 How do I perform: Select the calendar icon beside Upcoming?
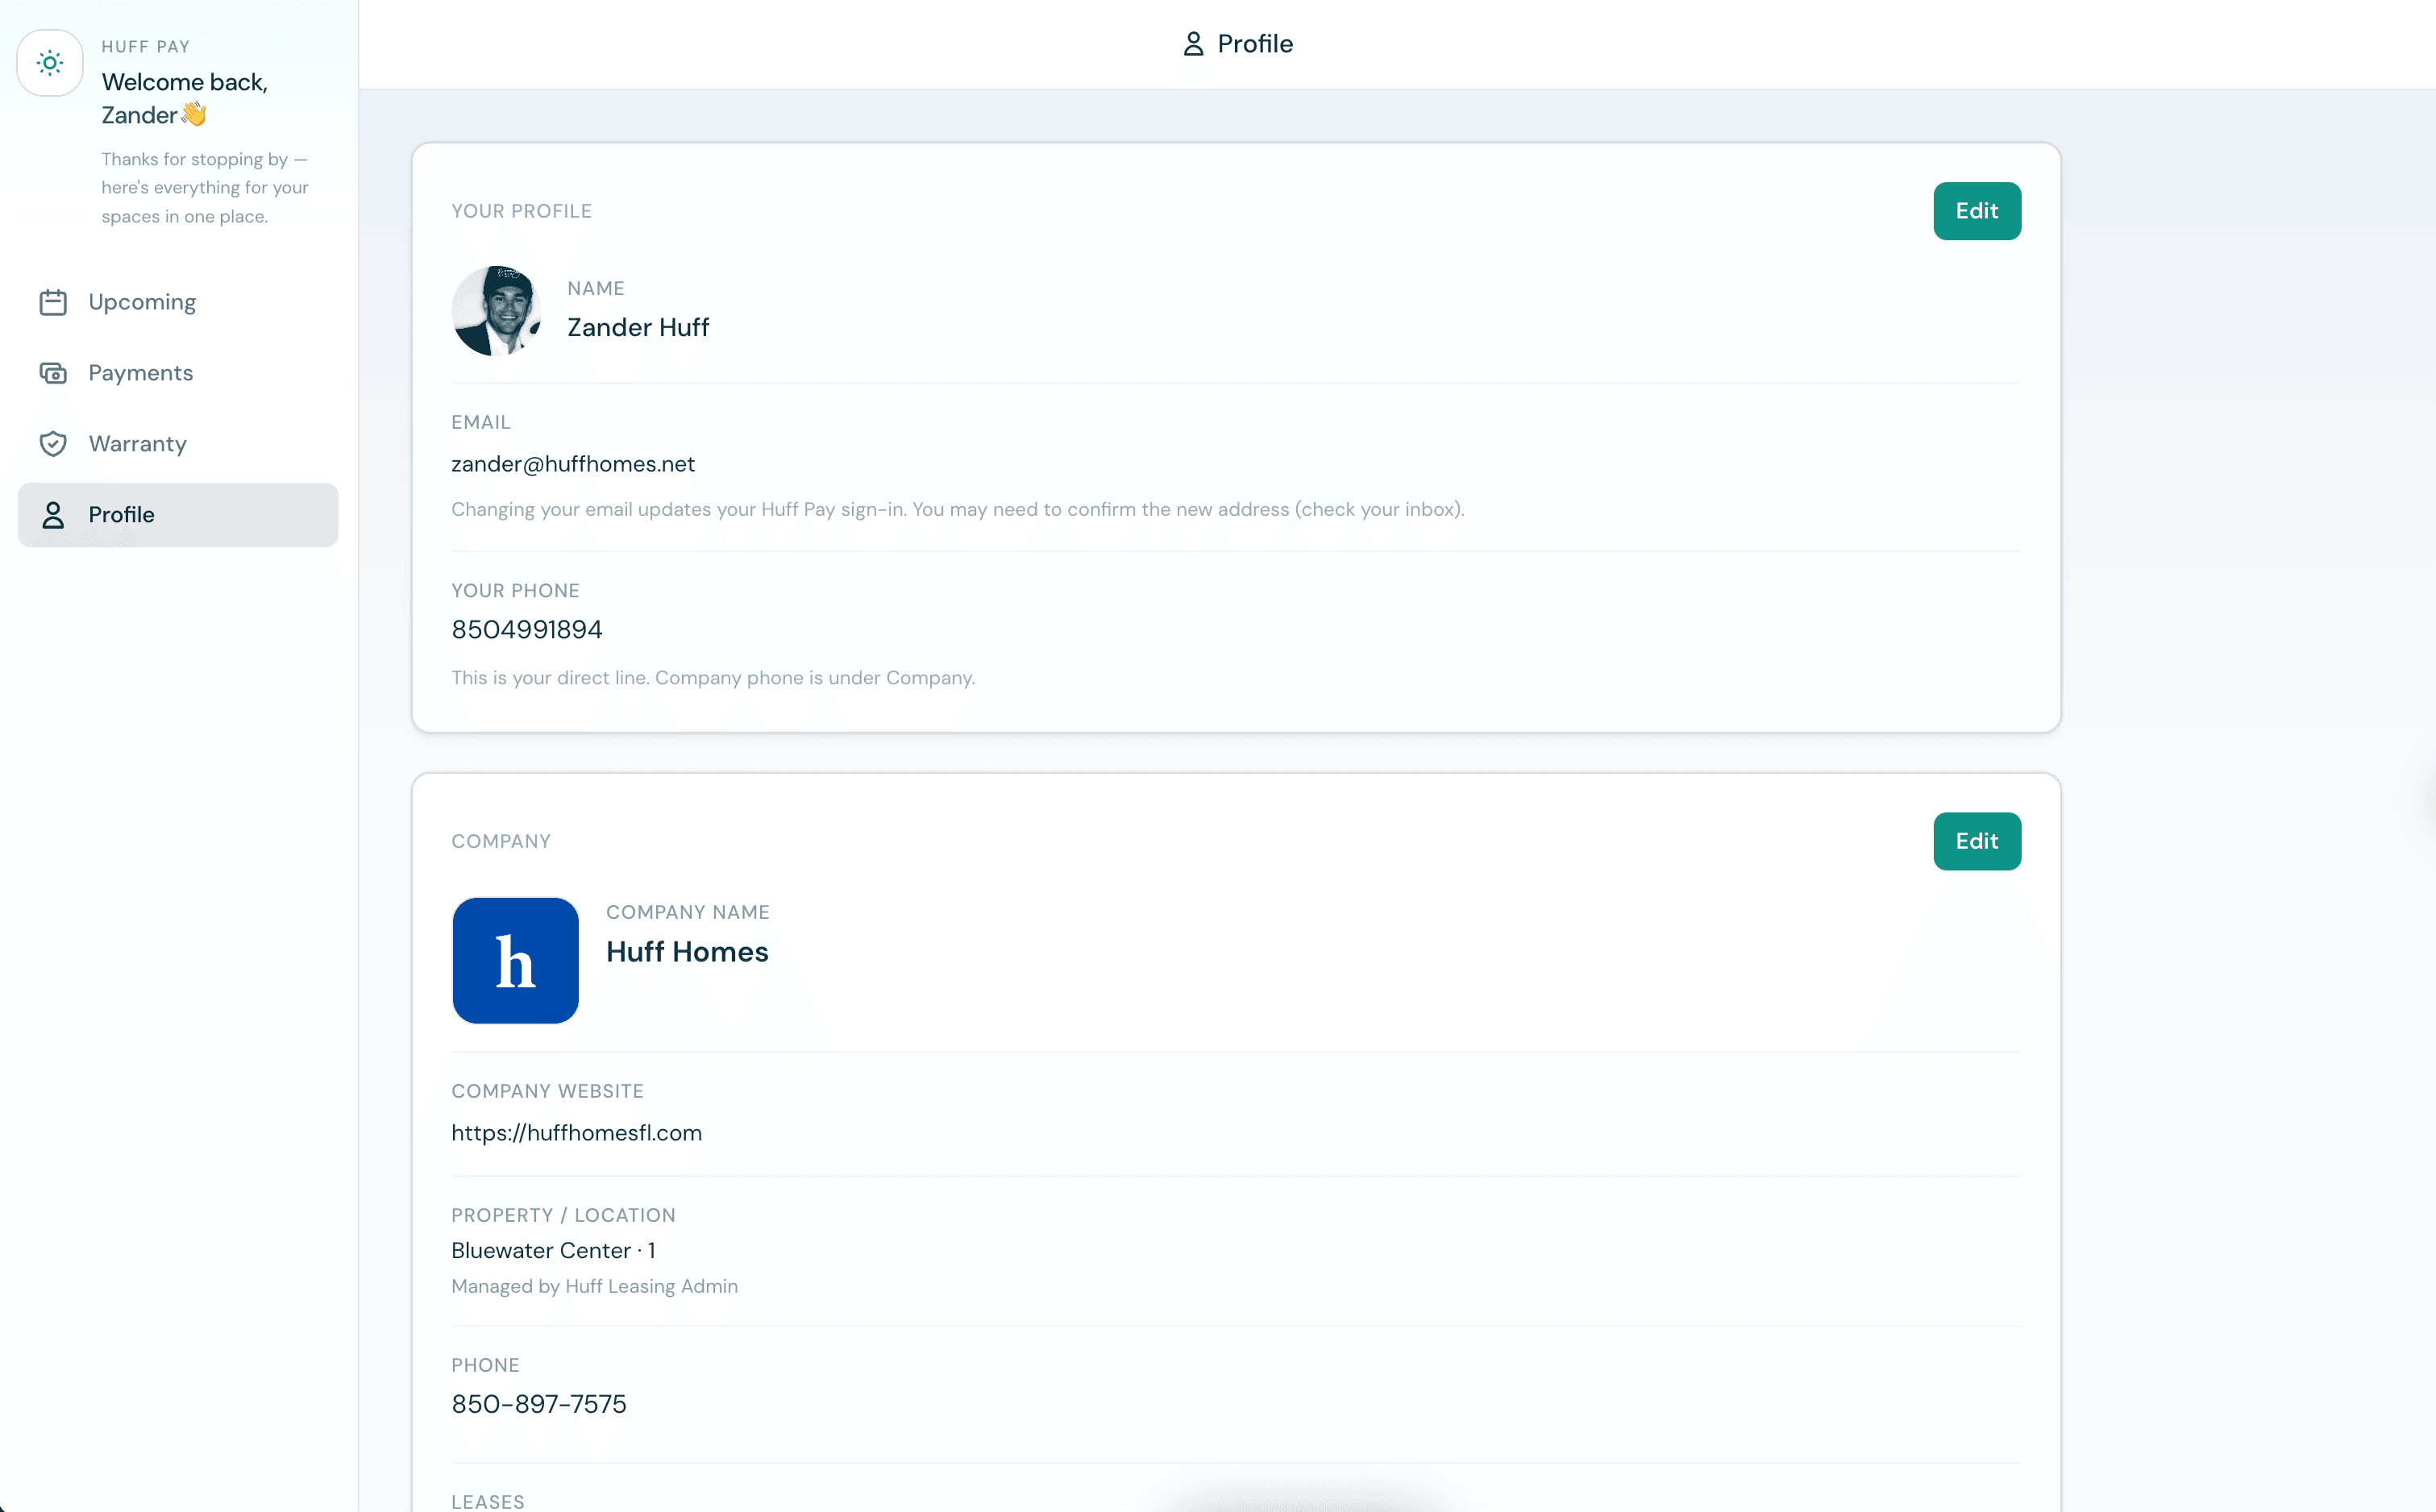point(53,301)
